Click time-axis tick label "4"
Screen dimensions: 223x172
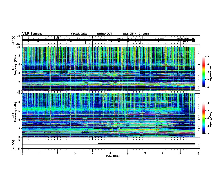[x=93, y=153]
